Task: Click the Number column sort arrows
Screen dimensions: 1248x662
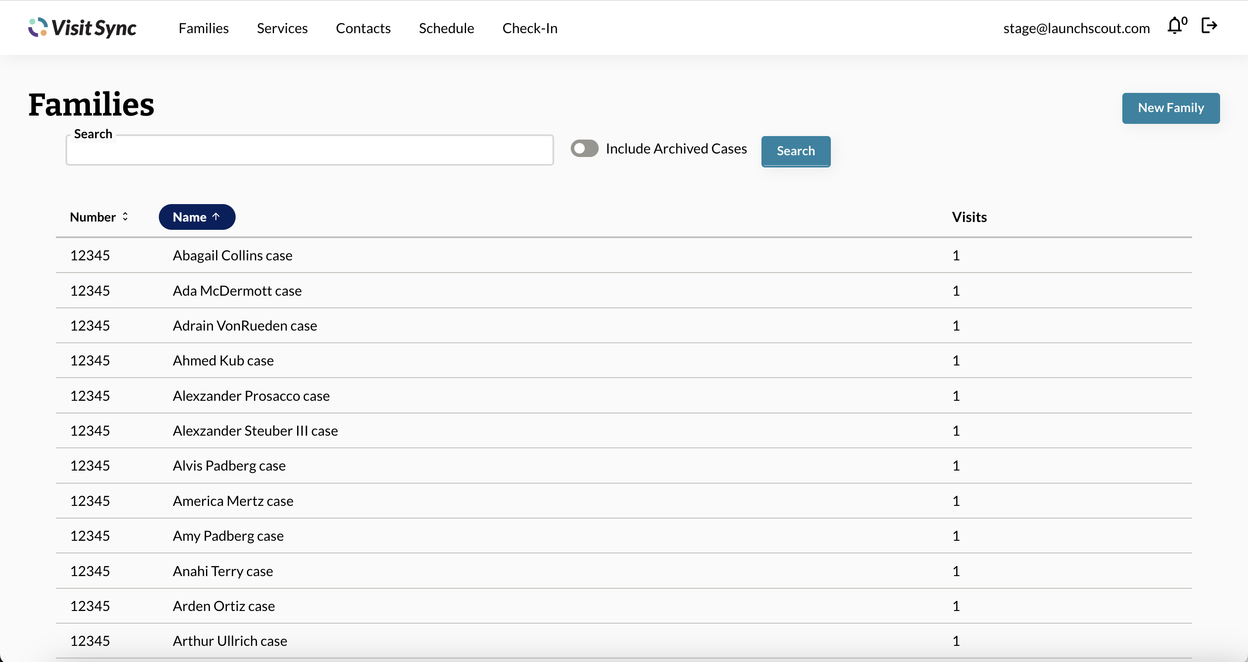Action: tap(125, 217)
